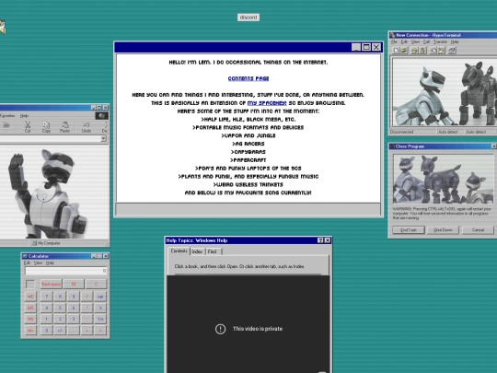The height and width of the screenshot is (373, 497).
Task: Click the digit 7 button in Calculator
Action: point(47,297)
